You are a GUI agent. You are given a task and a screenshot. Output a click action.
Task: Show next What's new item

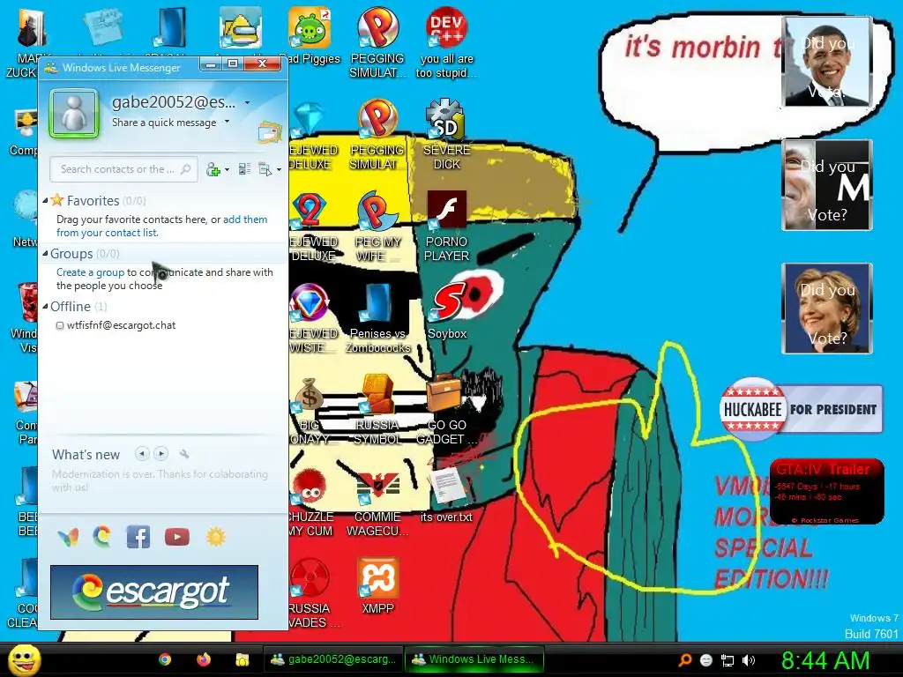(x=161, y=454)
